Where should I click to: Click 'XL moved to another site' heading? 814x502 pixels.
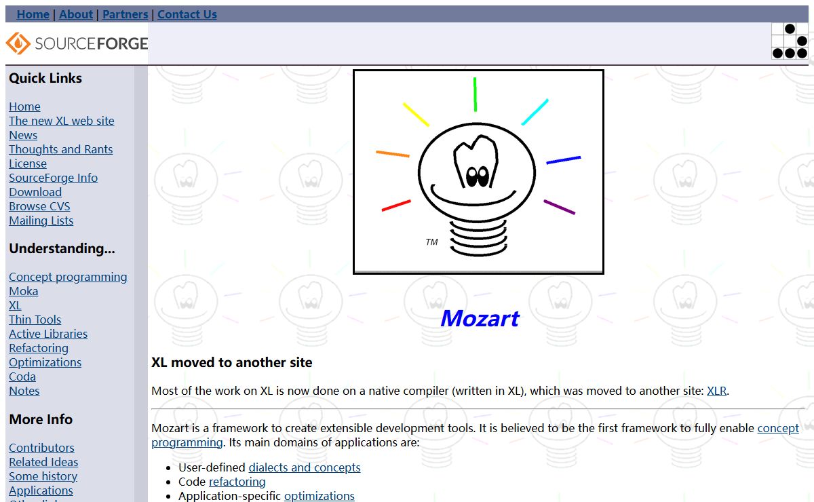point(232,362)
